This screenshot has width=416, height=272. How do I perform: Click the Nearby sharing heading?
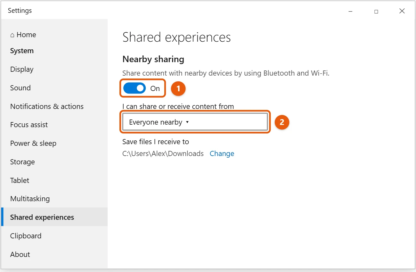tap(153, 59)
